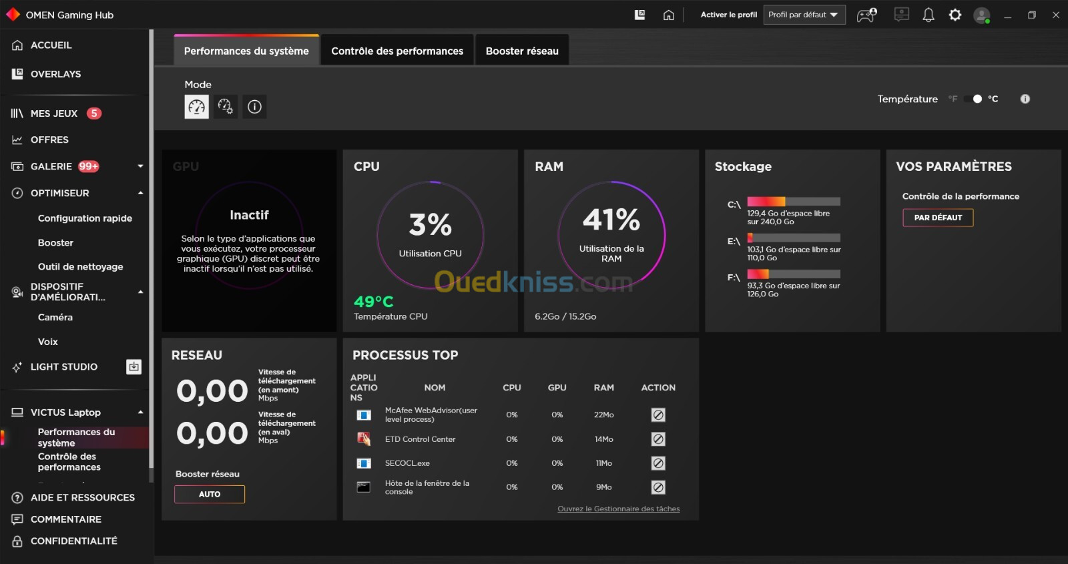Click the F:\ storage usage bar
Viewport: 1068px width, 564px height.
pos(794,274)
